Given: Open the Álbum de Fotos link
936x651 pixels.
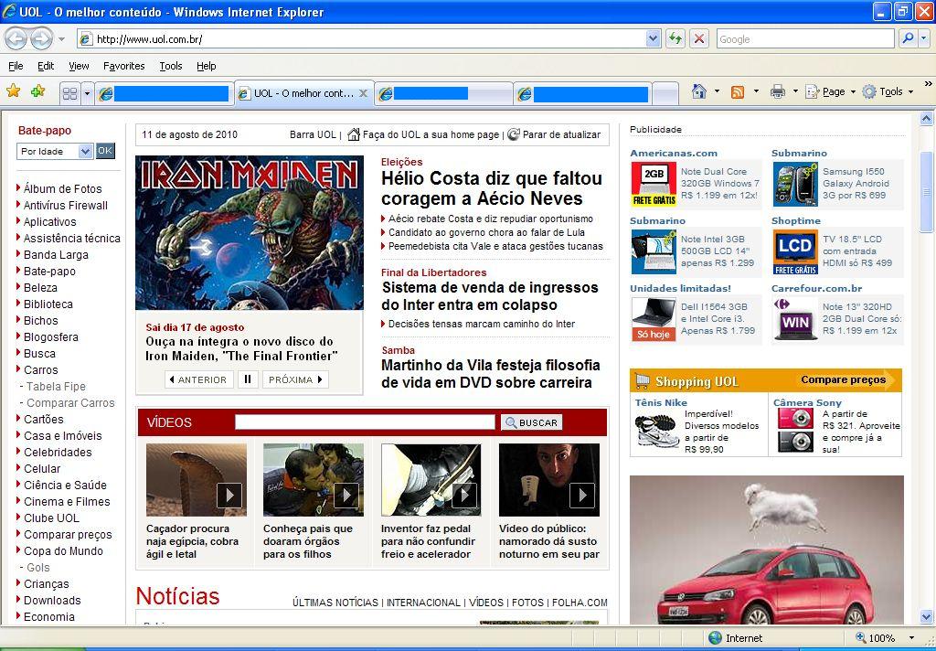Looking at the screenshot, I should coord(62,188).
